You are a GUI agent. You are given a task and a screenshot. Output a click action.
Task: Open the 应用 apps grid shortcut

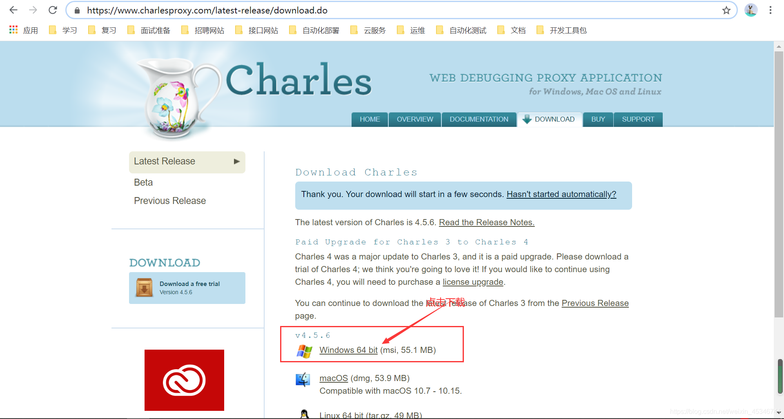(24, 30)
